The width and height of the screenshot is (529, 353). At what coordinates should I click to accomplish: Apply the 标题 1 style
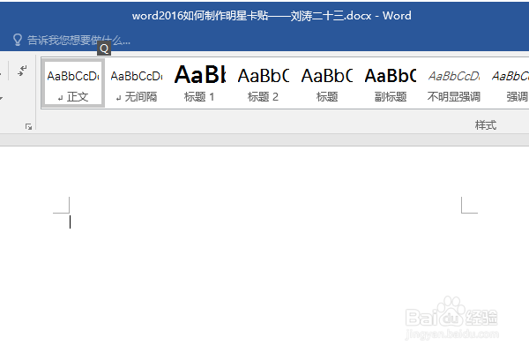tap(200, 83)
